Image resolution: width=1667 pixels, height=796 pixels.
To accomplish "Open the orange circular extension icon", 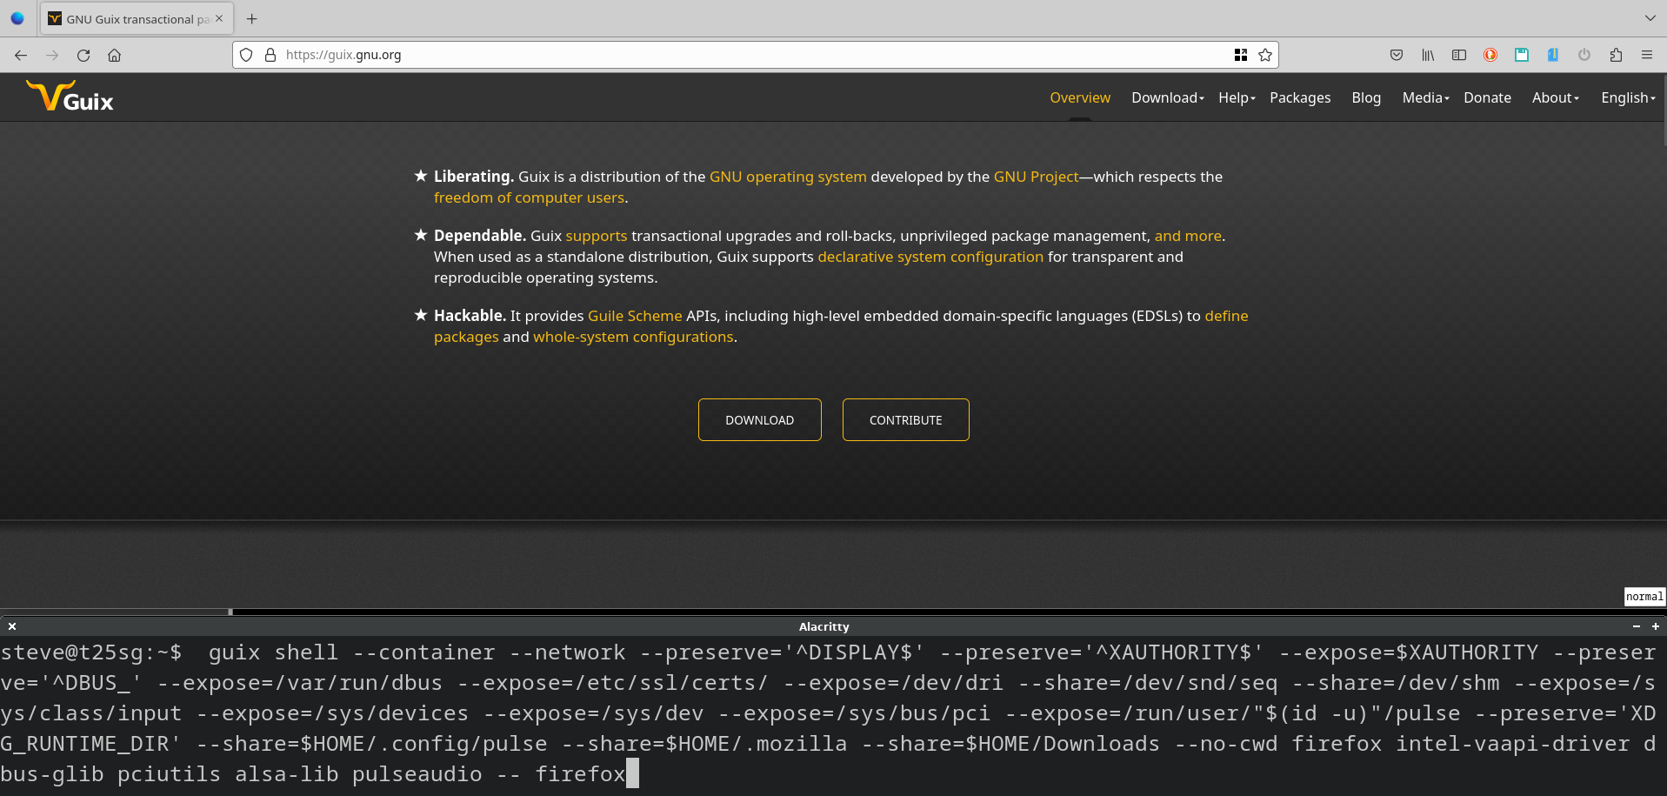I will 1490,55.
